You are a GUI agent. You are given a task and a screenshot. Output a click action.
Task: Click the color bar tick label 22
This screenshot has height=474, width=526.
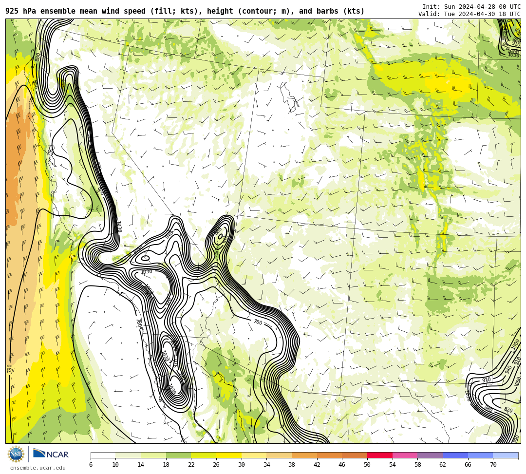(191, 465)
